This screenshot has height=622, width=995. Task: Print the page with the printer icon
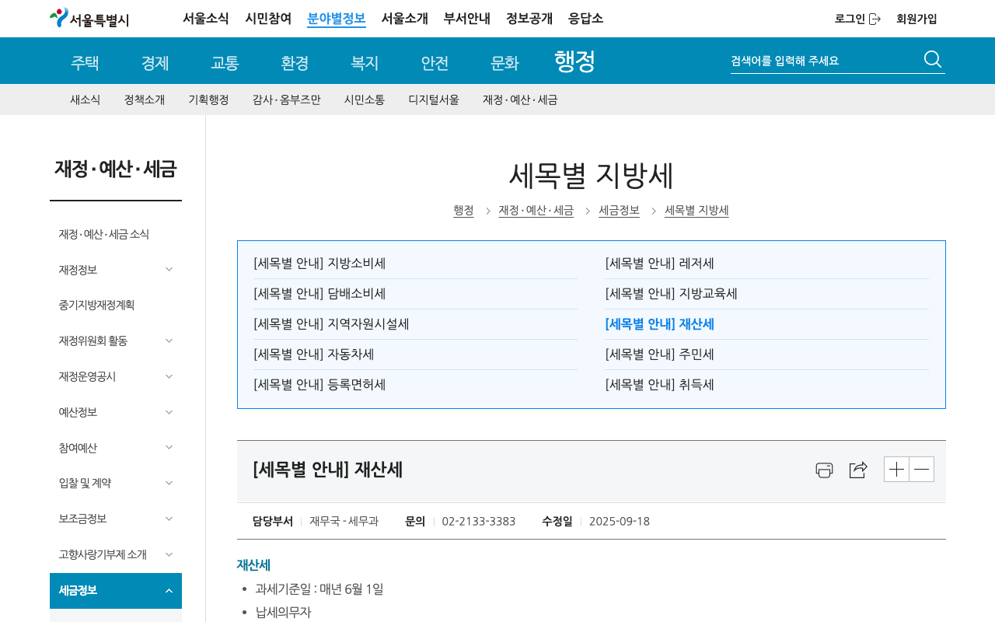click(x=824, y=470)
